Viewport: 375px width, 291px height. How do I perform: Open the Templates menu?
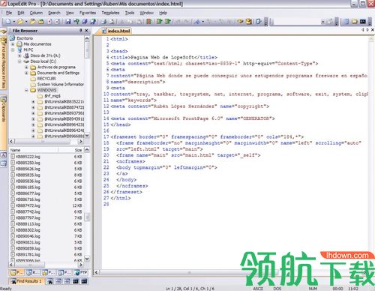point(110,13)
